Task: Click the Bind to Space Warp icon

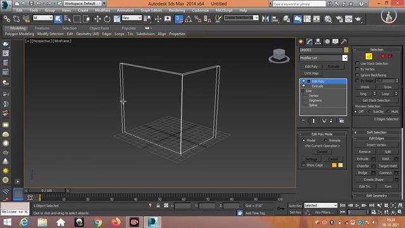Action: pyautogui.click(x=26, y=19)
